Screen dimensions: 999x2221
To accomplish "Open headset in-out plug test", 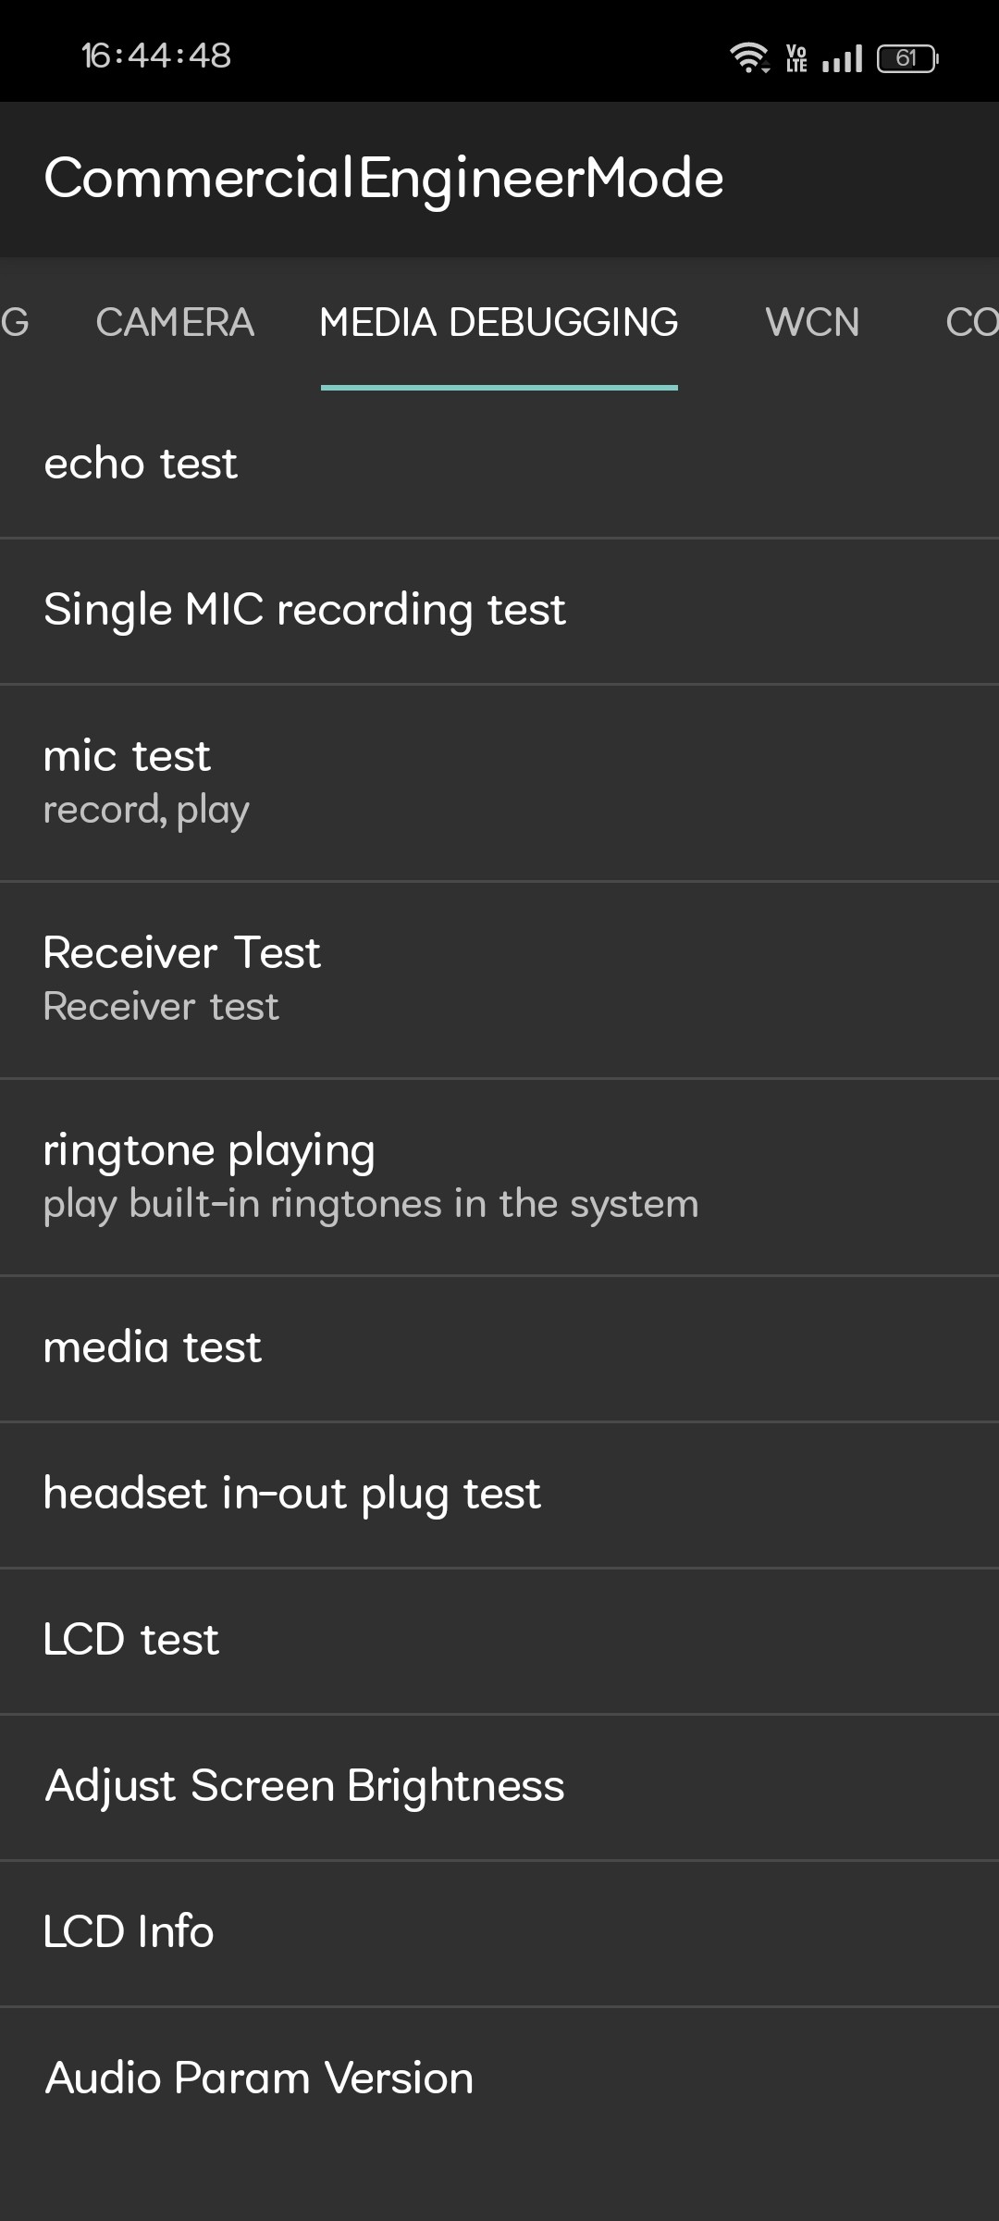I will pos(499,1494).
